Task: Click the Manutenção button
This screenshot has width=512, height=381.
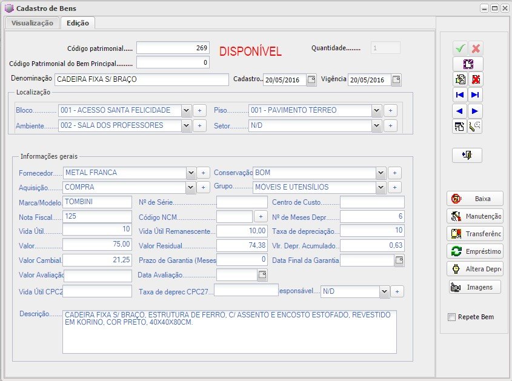Action: click(475, 216)
